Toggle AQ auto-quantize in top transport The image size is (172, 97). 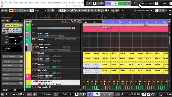click(x=90, y=4)
